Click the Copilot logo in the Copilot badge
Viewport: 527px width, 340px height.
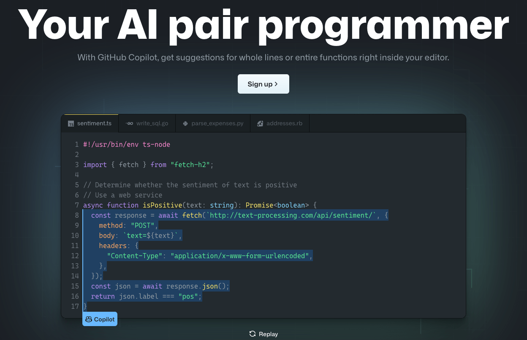[89, 319]
